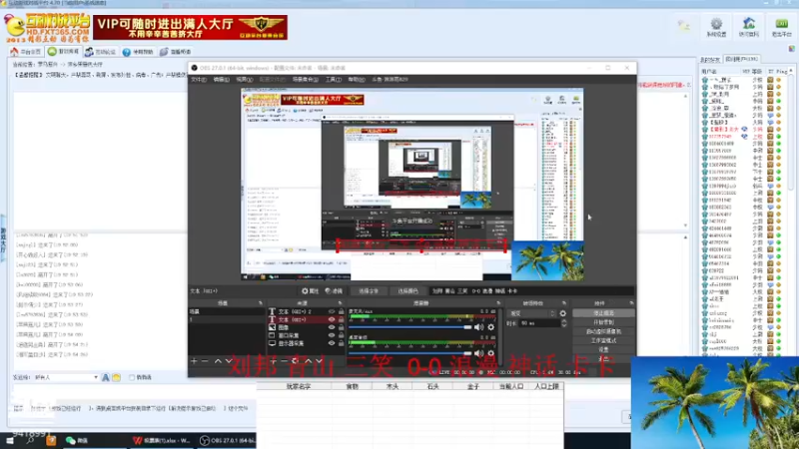Lock the text (GDI+) 2 source
Image resolution: width=799 pixels, height=449 pixels.
pyautogui.click(x=341, y=311)
